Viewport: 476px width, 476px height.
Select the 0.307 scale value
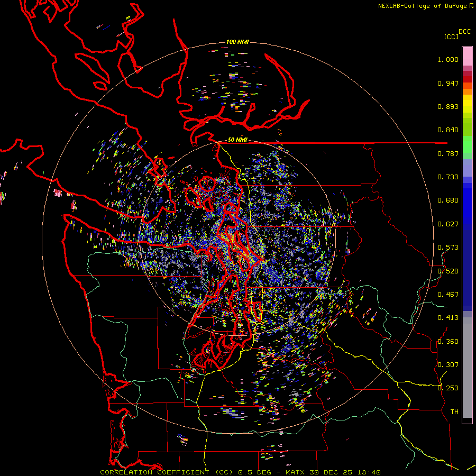pos(448,365)
